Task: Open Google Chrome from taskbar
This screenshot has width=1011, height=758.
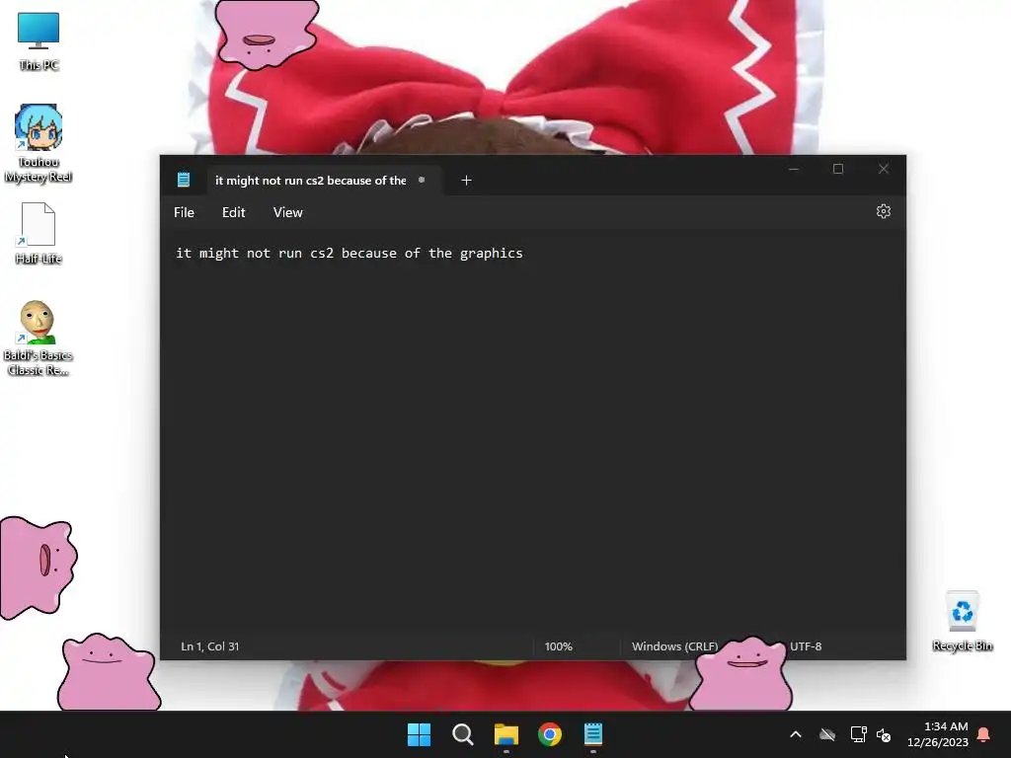Action: (550, 734)
